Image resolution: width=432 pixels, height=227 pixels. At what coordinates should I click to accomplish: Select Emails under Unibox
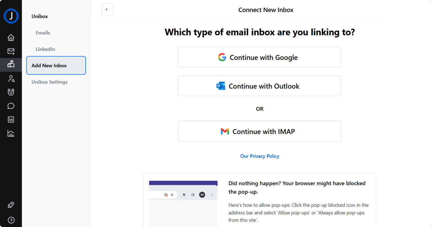tap(43, 33)
